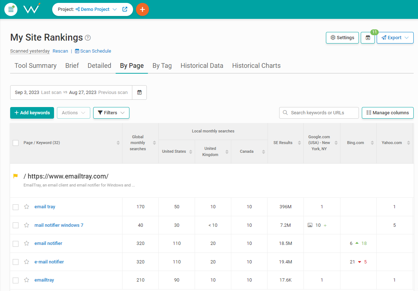Image resolution: width=418 pixels, height=291 pixels.
Task: Click Bing rank change 18 for email notifier
Action: tap(364, 243)
